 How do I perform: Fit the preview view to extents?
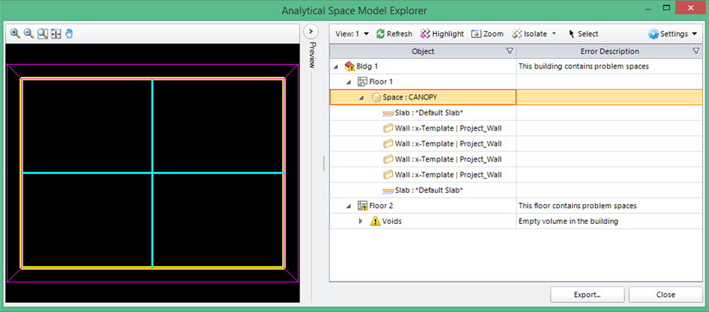click(56, 33)
